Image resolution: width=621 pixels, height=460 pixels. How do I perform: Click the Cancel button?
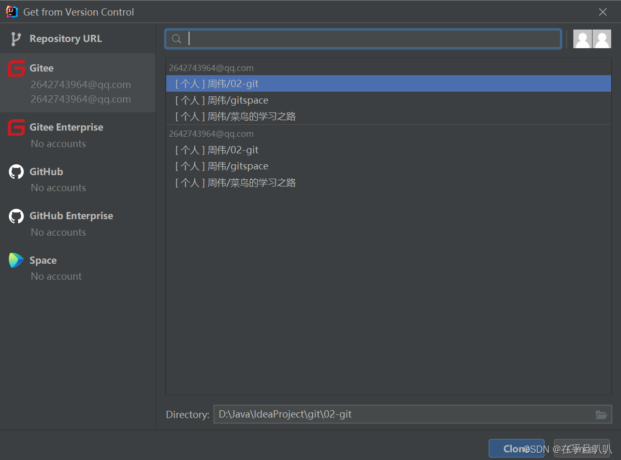pos(582,449)
